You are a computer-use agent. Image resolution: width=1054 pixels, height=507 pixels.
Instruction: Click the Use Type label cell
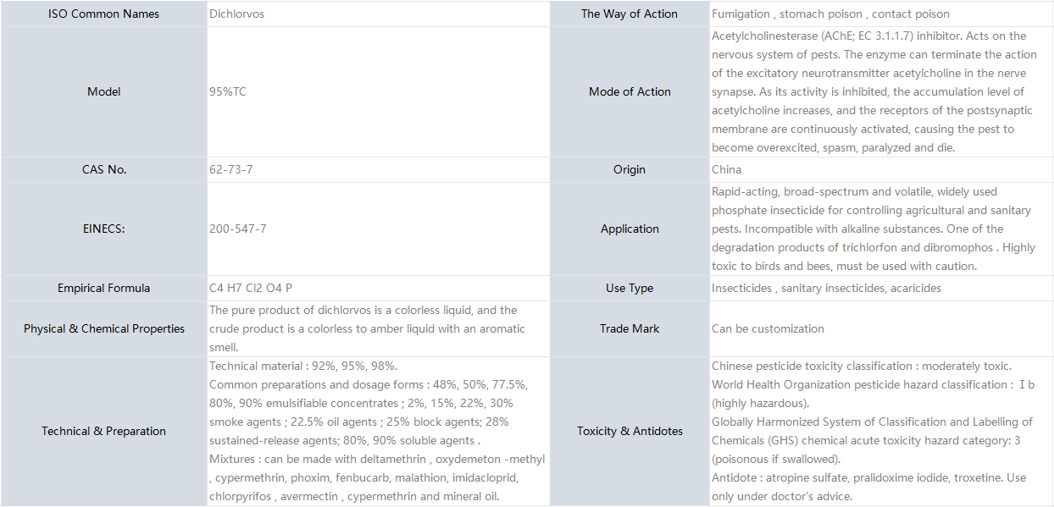click(x=630, y=288)
